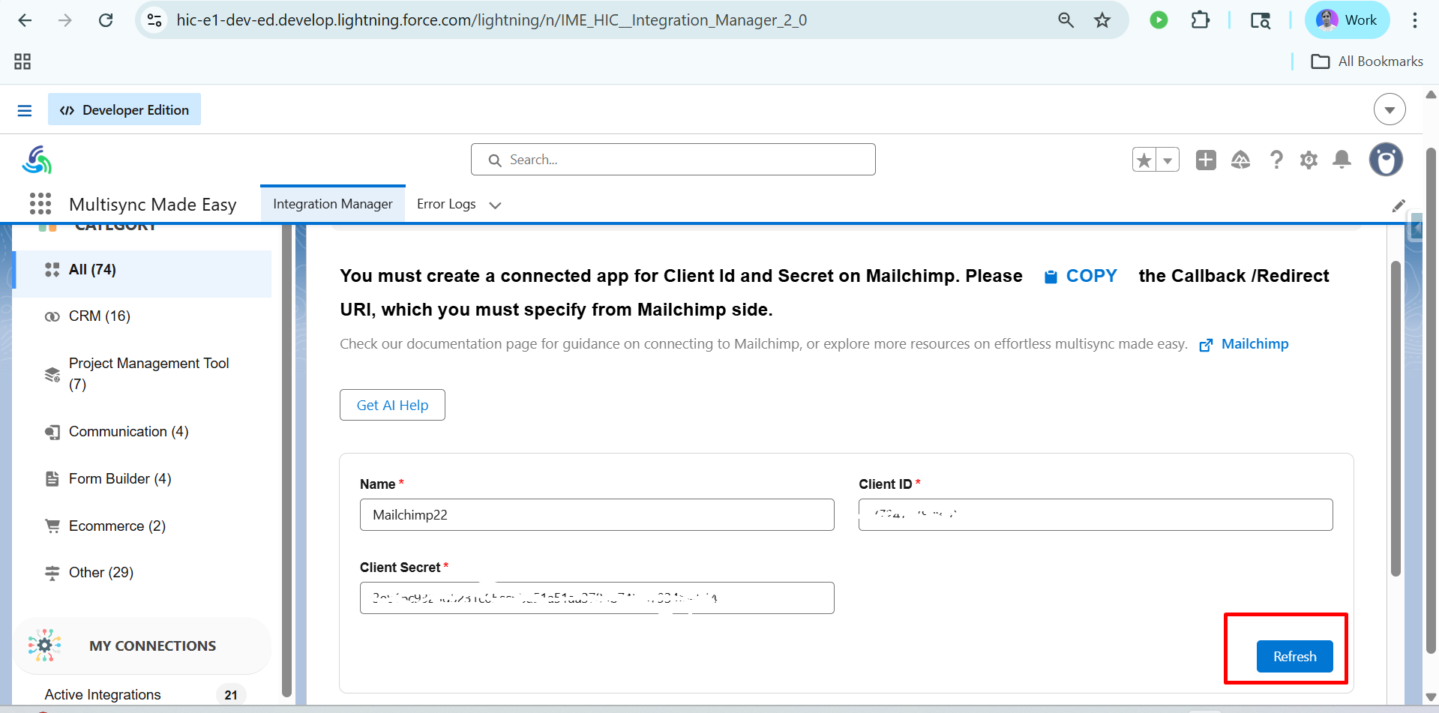Select the CRM (16) category
Viewport: 1439px width, 713px height.
pos(142,316)
